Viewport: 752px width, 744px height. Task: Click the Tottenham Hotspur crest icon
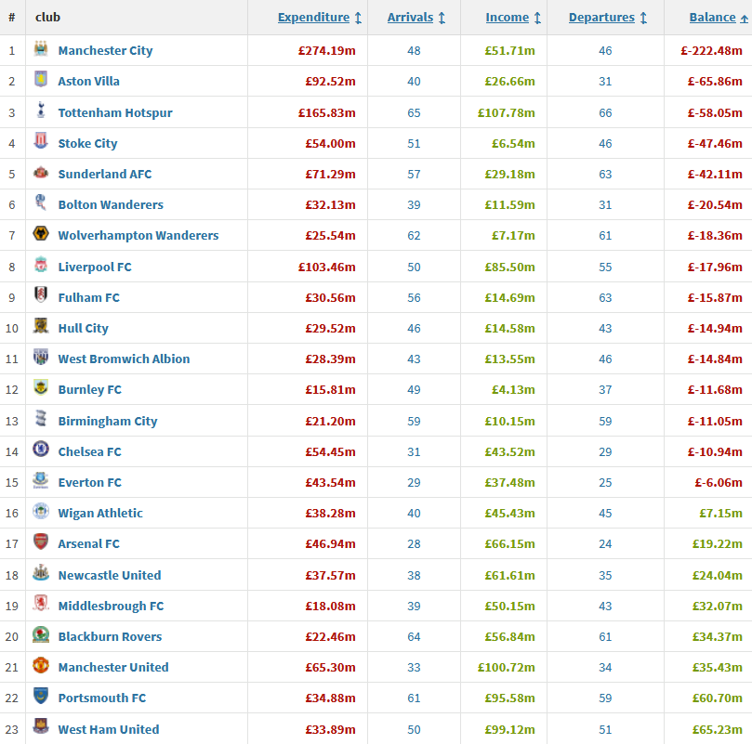coord(41,111)
